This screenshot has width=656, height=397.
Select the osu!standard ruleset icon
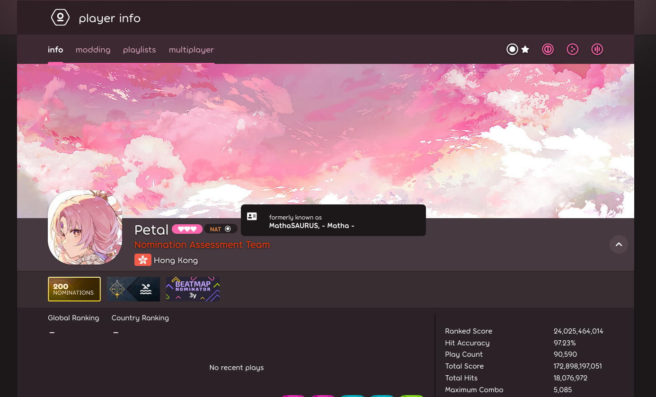coord(512,49)
